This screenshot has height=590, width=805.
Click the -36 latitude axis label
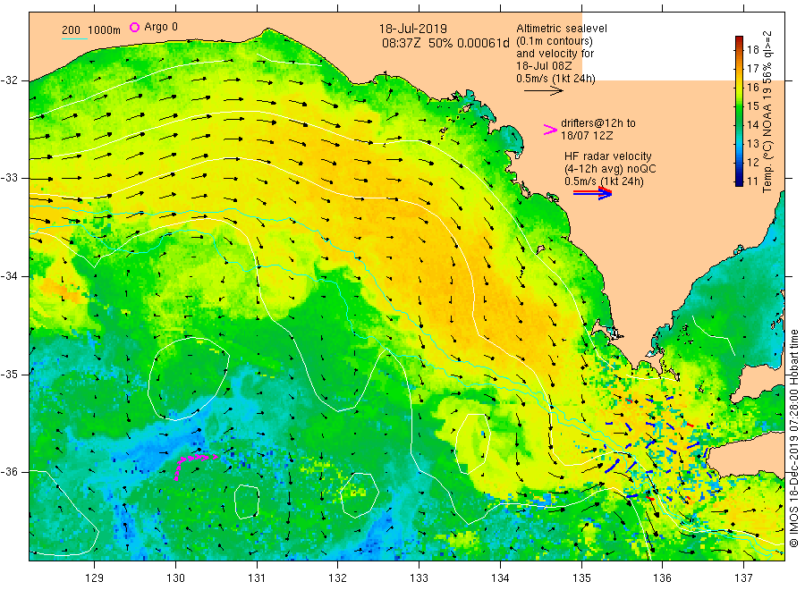(x=10, y=472)
